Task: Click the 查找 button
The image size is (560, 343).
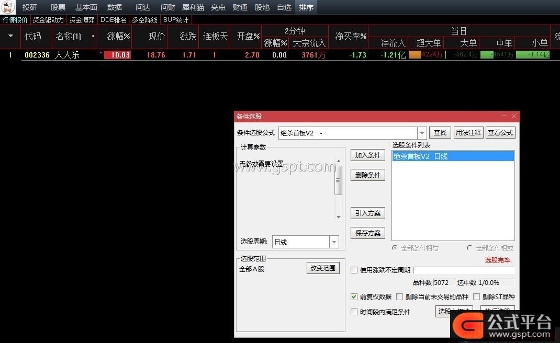Action: coord(440,133)
